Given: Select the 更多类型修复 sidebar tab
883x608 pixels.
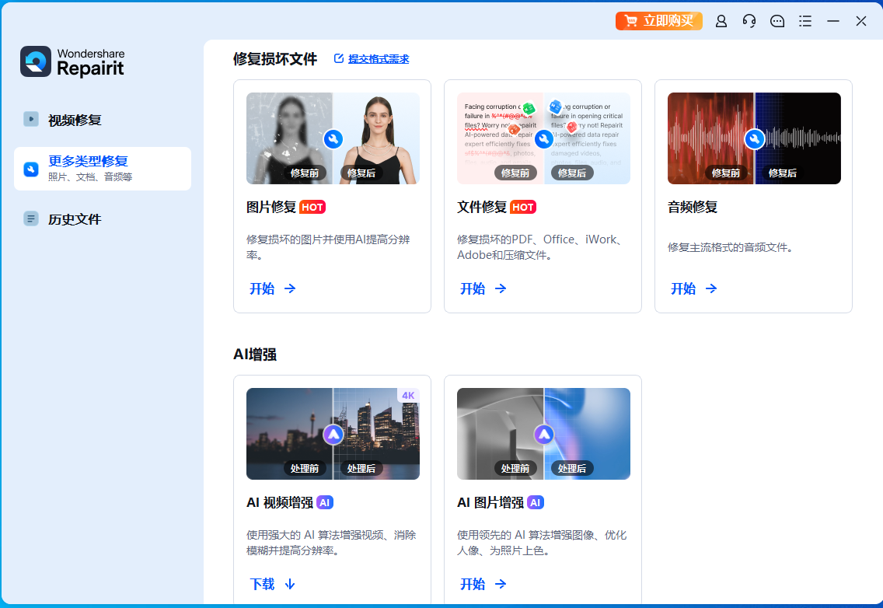Looking at the screenshot, I should [x=103, y=168].
